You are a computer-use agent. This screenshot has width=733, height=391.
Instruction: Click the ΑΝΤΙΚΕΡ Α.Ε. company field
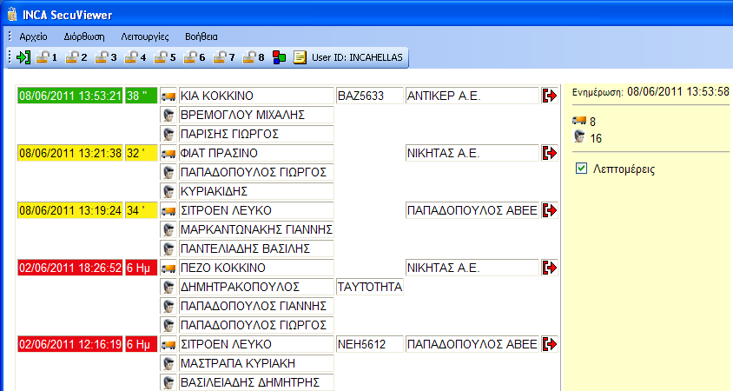pos(472,96)
